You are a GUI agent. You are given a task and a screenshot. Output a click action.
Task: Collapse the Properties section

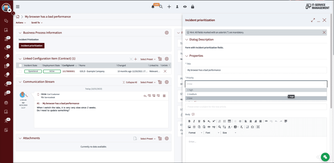click(187, 56)
